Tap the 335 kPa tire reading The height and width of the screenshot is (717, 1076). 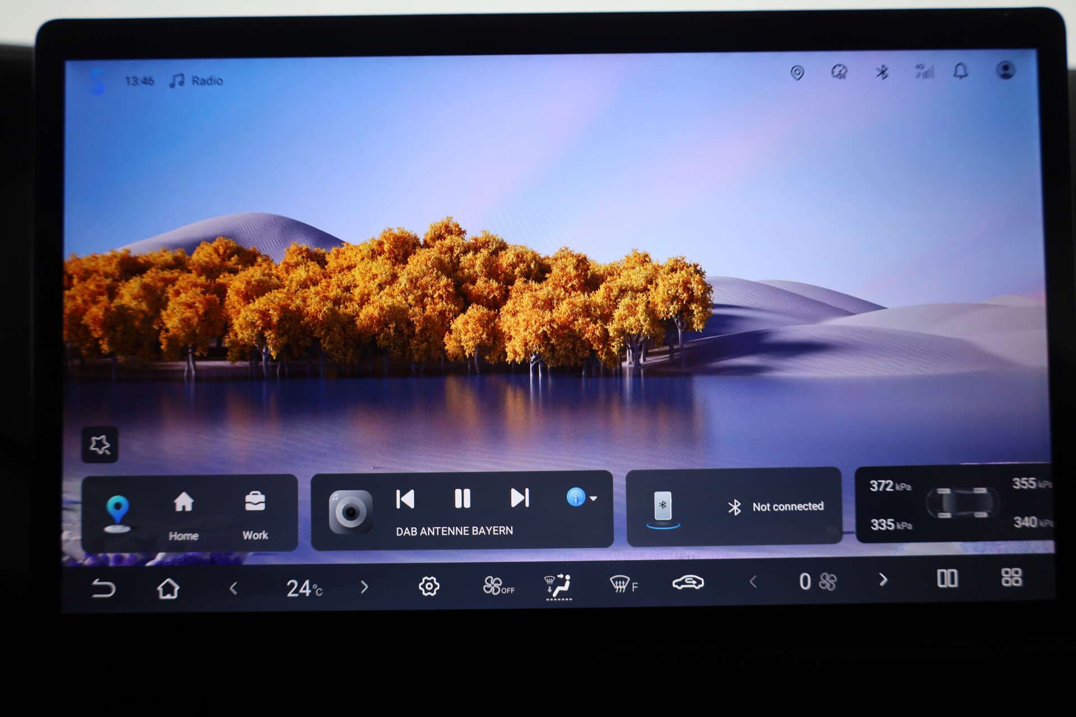pos(891,524)
